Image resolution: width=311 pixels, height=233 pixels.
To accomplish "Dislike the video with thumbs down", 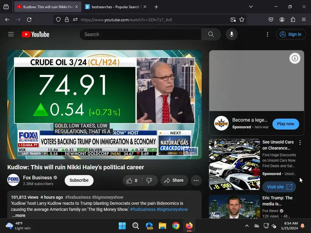I will click(149, 181).
